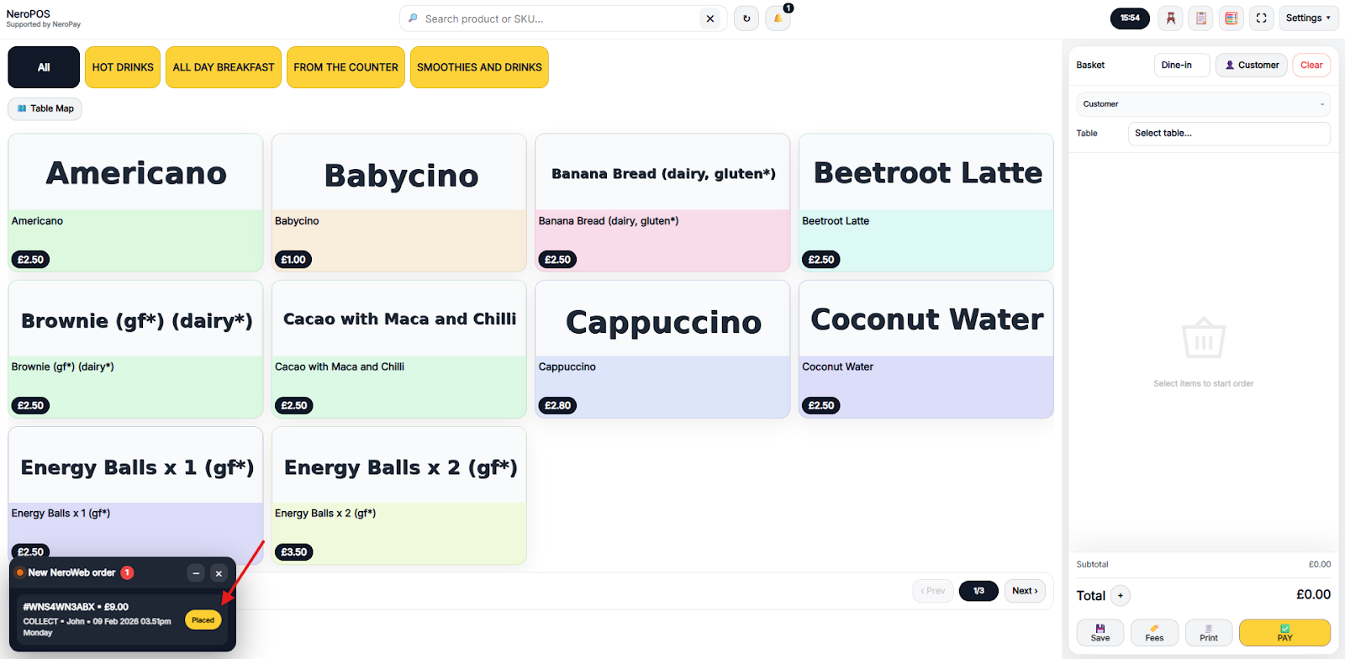Screen dimensions: 1345x659
Task: Expand the Select table dropdown
Action: [1228, 134]
